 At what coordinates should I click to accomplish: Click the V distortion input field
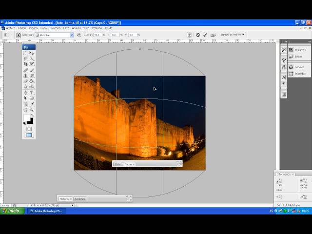tap(133, 35)
